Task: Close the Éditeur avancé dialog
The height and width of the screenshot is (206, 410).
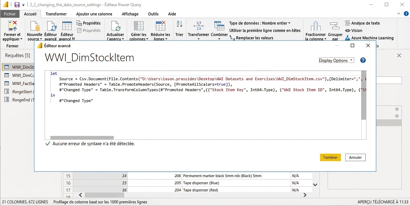Action: pos(368,46)
